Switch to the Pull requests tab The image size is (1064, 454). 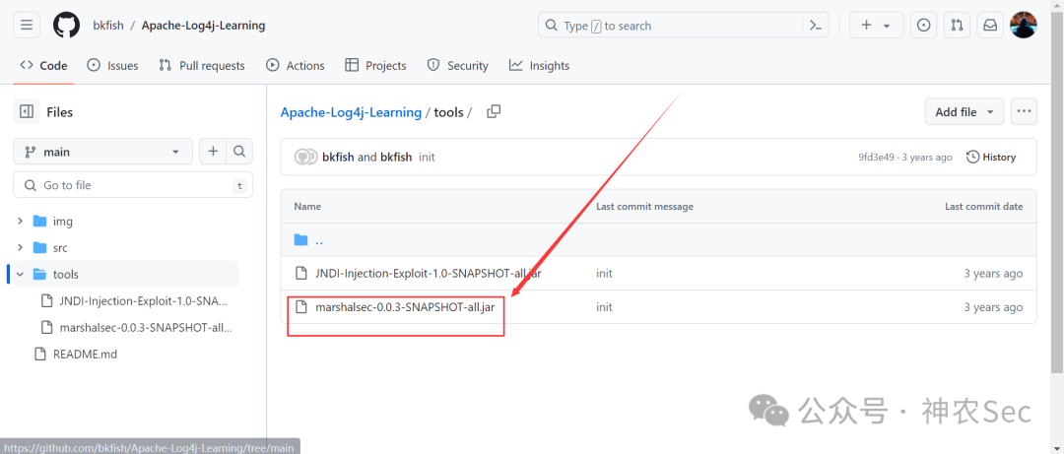[x=202, y=66]
